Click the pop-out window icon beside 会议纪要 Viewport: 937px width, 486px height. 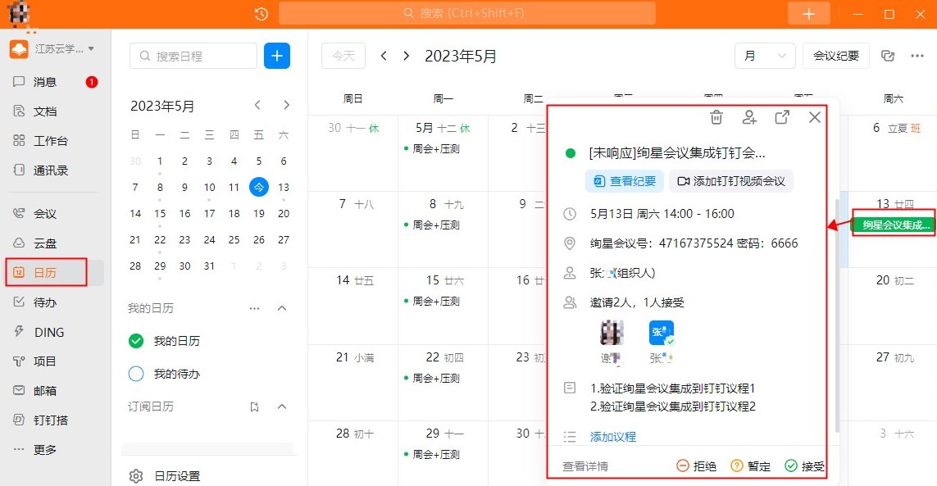click(888, 57)
